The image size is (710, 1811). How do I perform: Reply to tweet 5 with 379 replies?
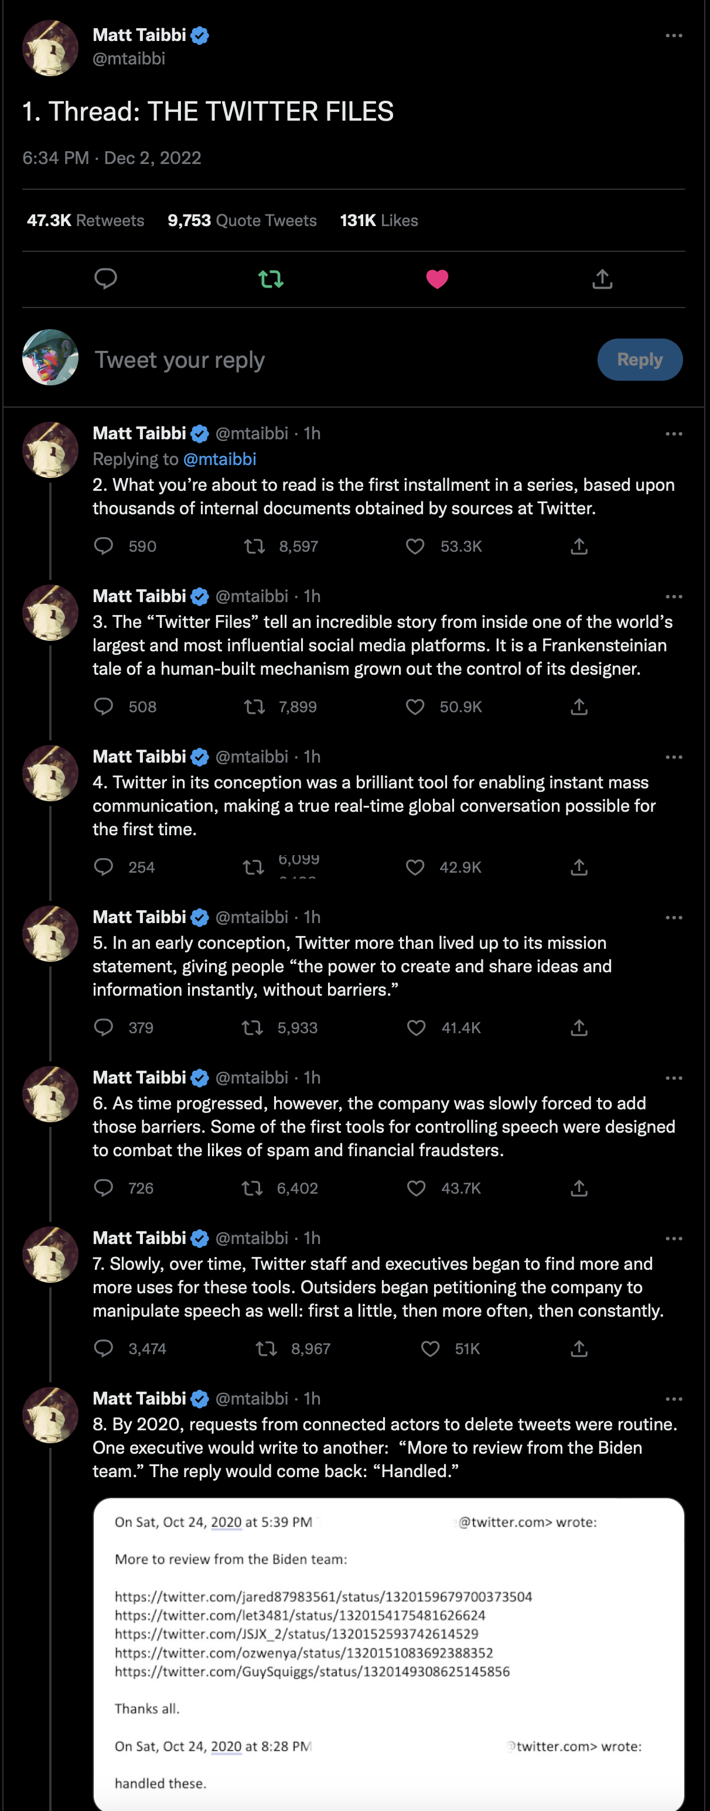click(x=103, y=1027)
